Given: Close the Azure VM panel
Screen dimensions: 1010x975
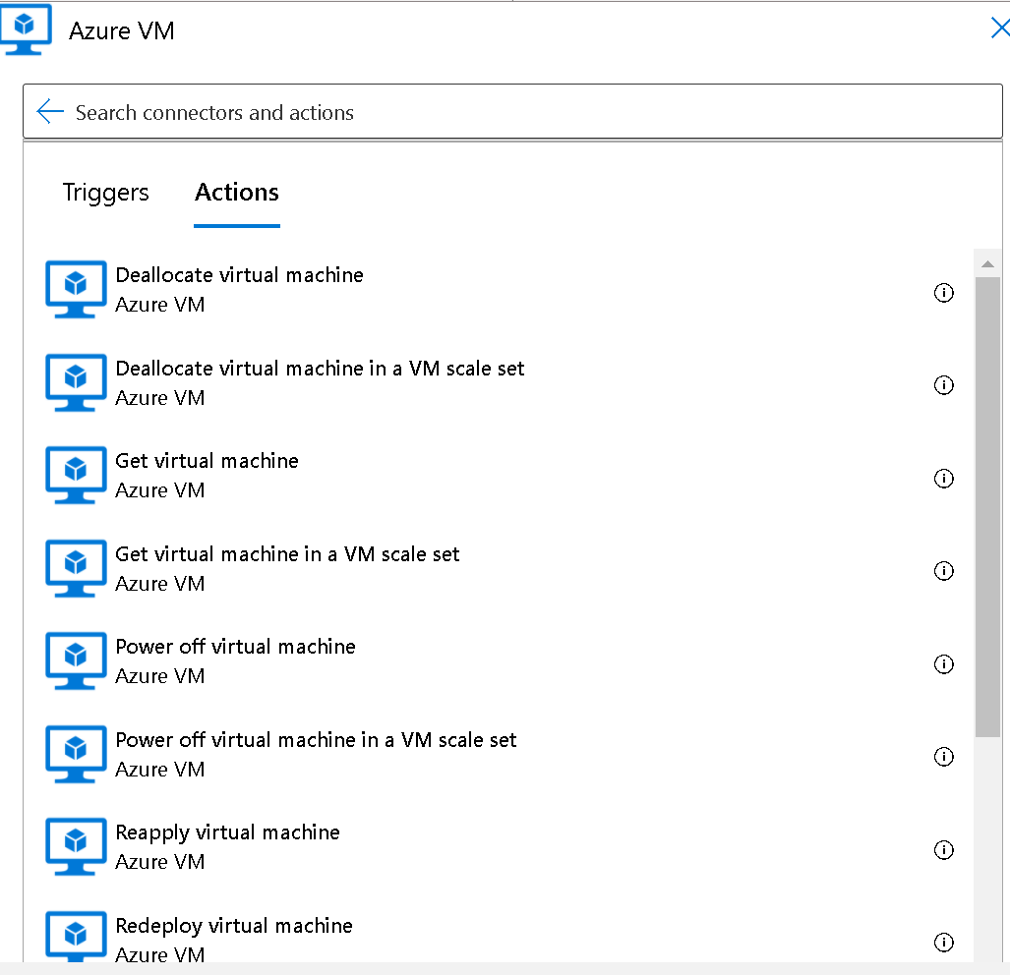Looking at the screenshot, I should (x=1000, y=29).
